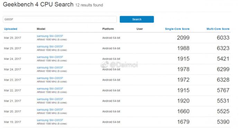Select the multi-core score 5421
The height and width of the screenshot is (129, 239).
[223, 59]
